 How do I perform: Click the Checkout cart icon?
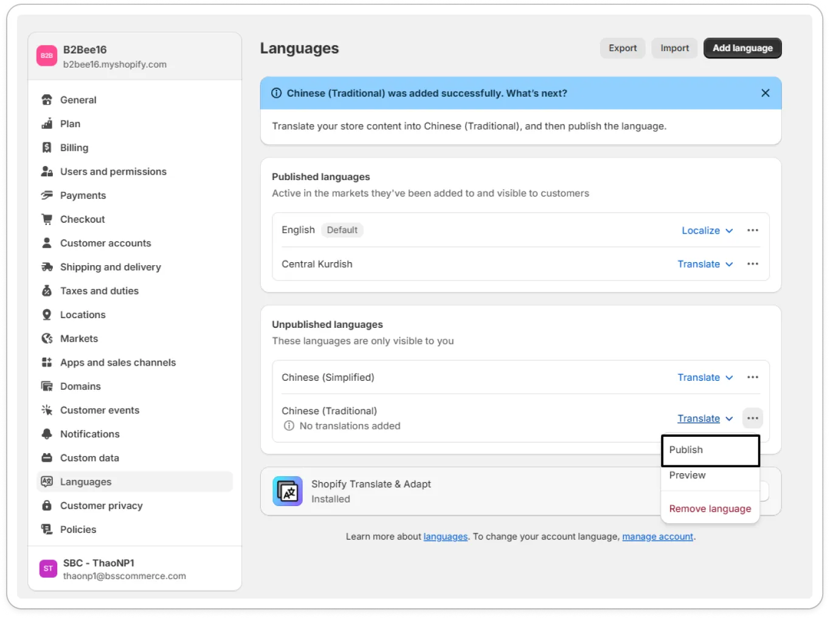click(47, 219)
